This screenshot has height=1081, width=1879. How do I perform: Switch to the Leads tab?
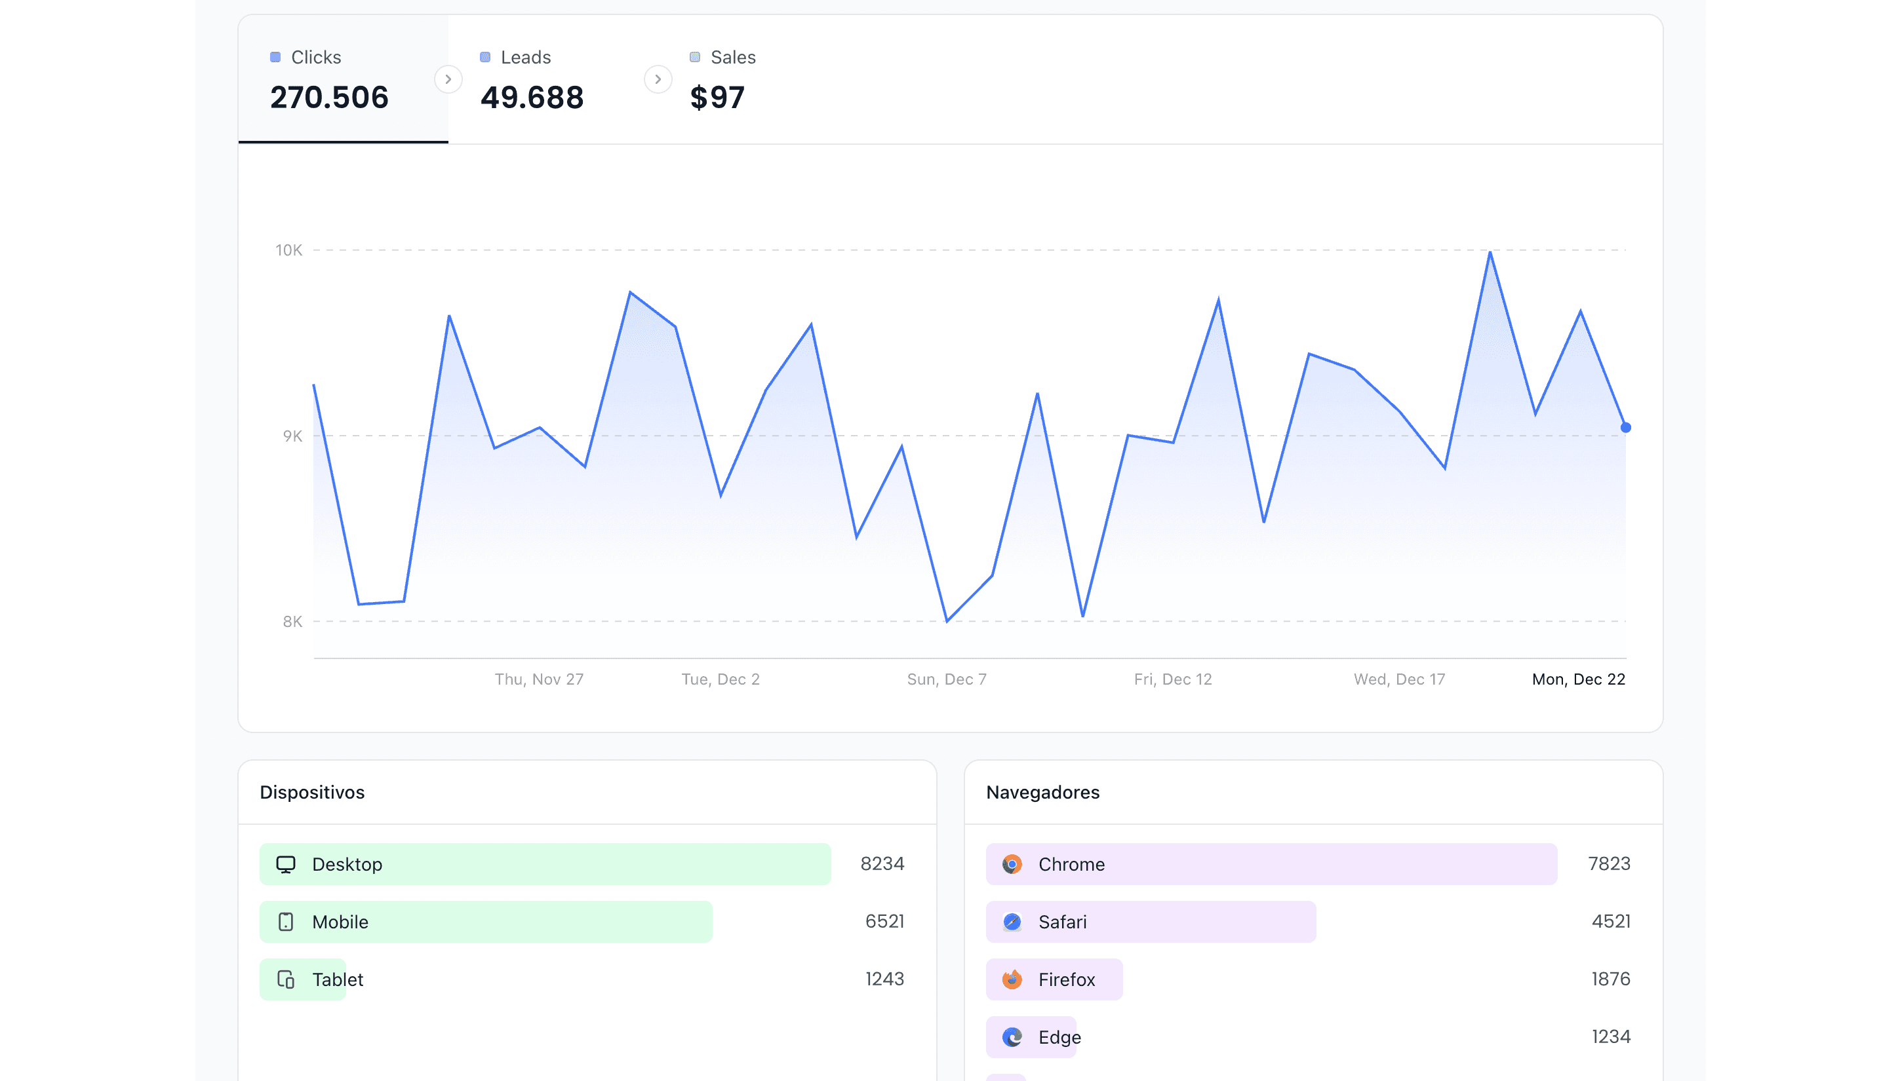click(553, 79)
